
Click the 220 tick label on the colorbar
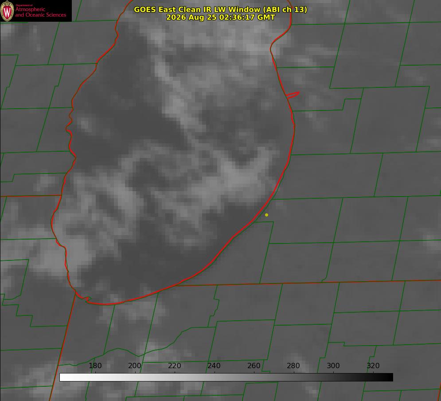175,366
